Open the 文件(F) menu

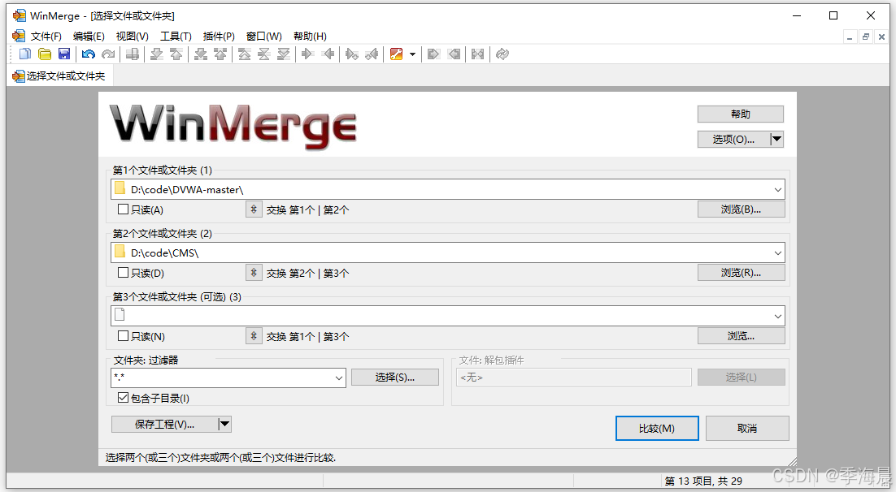coord(46,36)
